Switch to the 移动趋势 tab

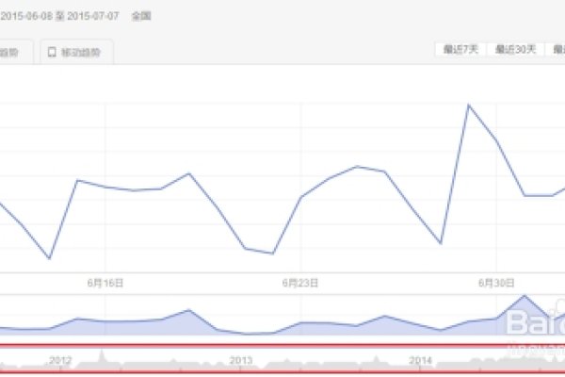pyautogui.click(x=78, y=54)
